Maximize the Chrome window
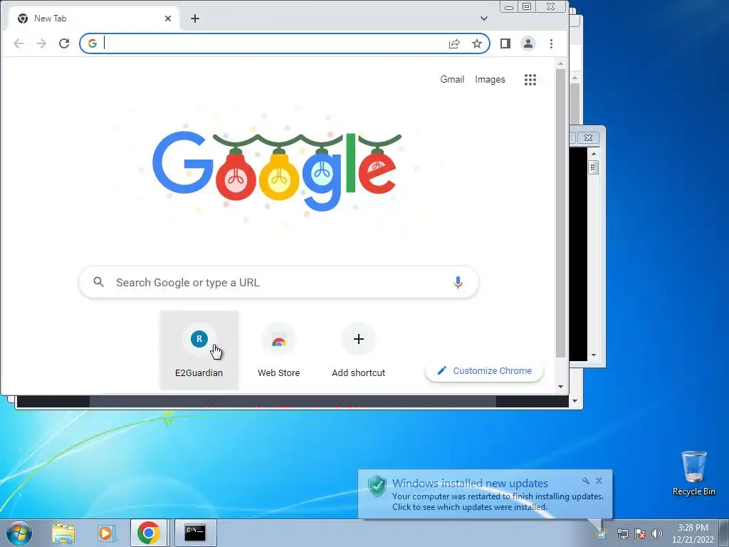The image size is (729, 547). point(527,6)
